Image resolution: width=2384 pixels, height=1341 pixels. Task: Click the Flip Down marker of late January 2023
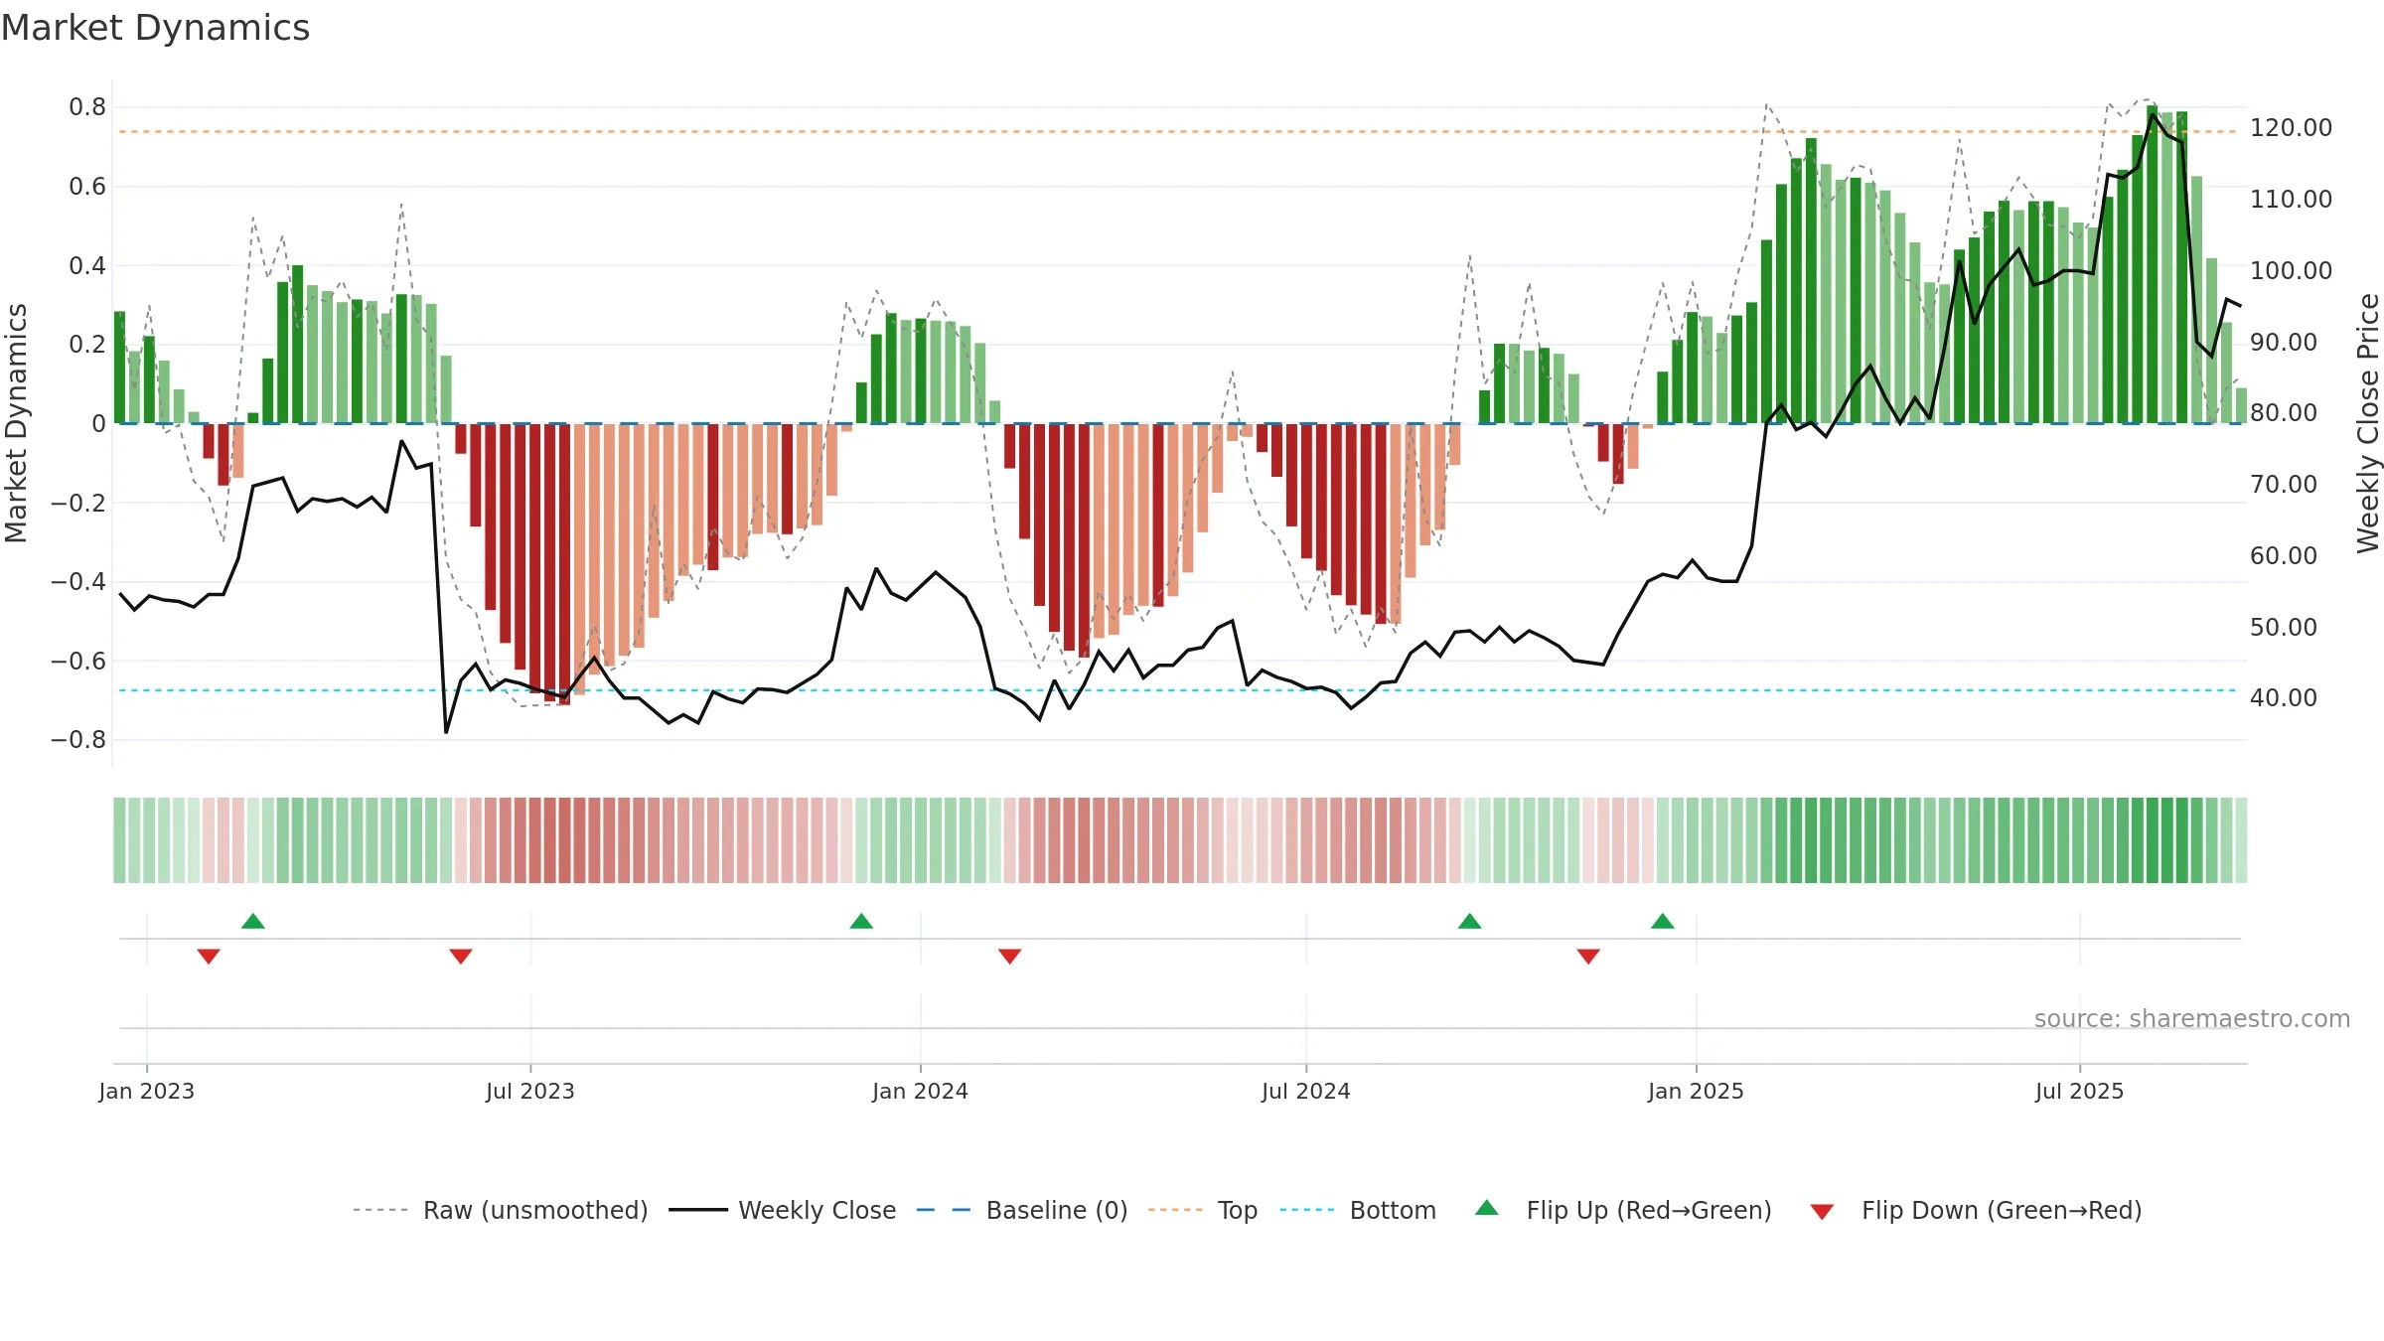[209, 956]
